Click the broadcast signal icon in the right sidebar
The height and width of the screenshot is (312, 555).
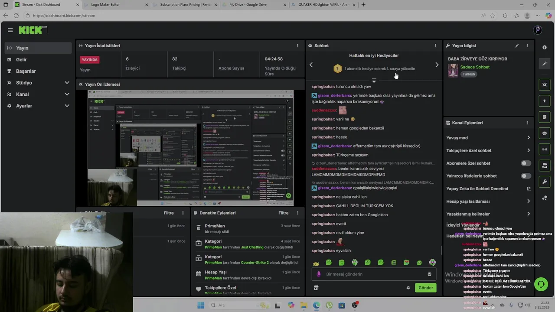coord(545,149)
